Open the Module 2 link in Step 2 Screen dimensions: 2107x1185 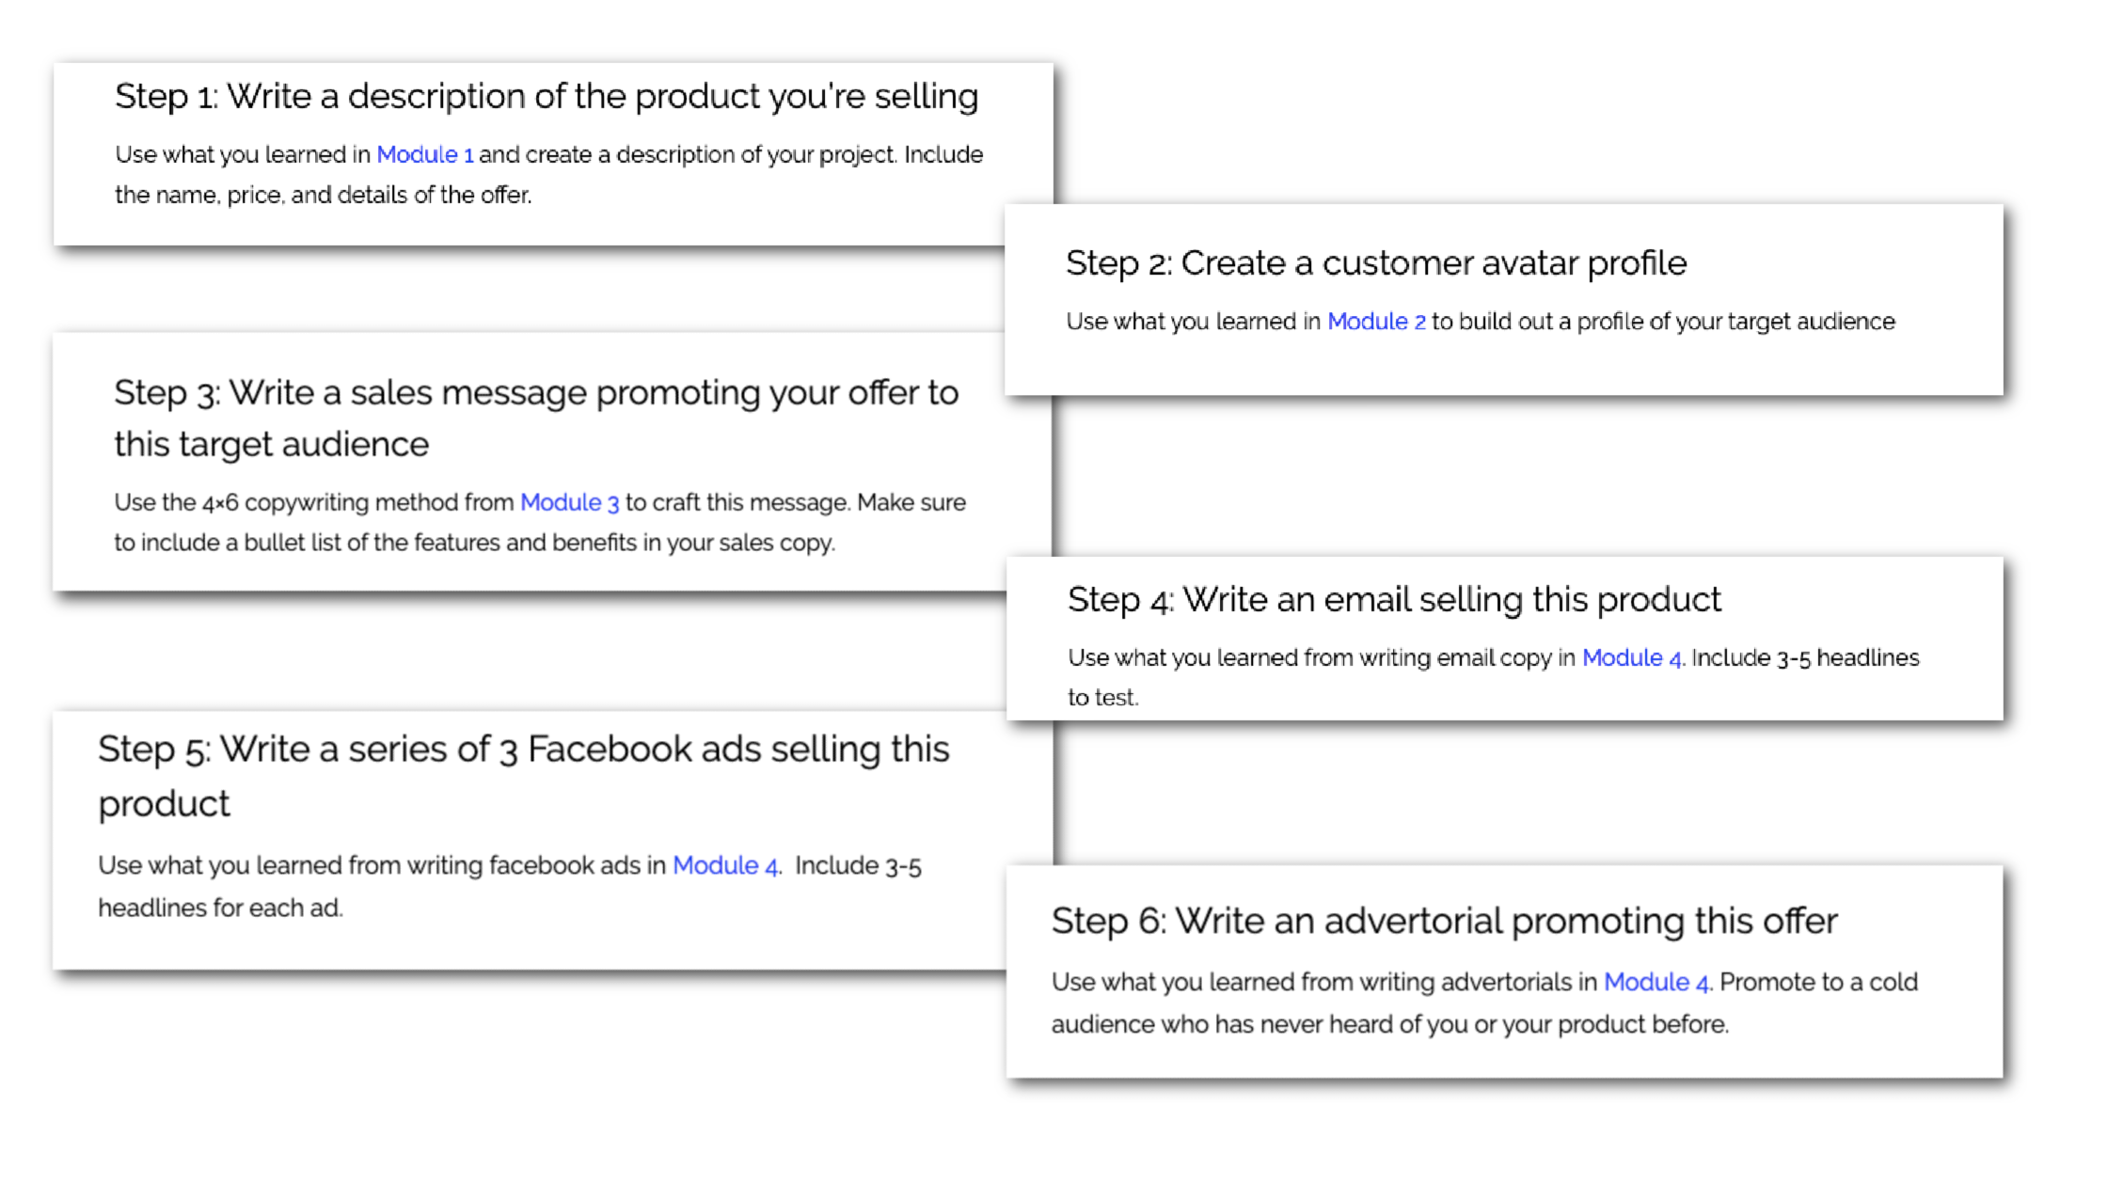point(1376,322)
